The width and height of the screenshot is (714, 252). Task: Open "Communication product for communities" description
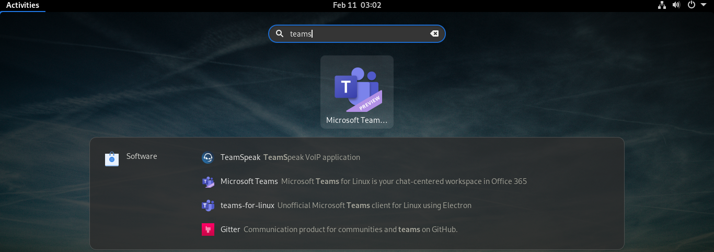pyautogui.click(x=351, y=230)
